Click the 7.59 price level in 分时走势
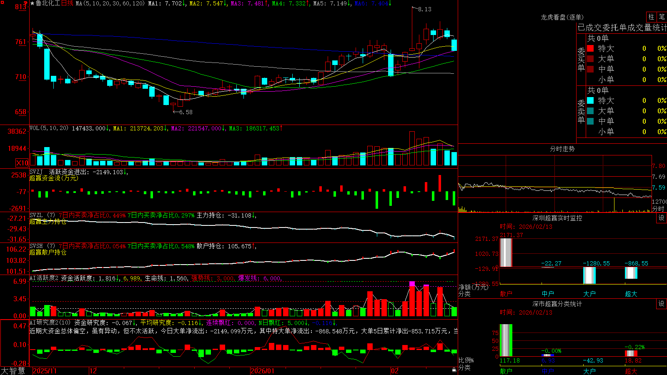 coord(659,187)
